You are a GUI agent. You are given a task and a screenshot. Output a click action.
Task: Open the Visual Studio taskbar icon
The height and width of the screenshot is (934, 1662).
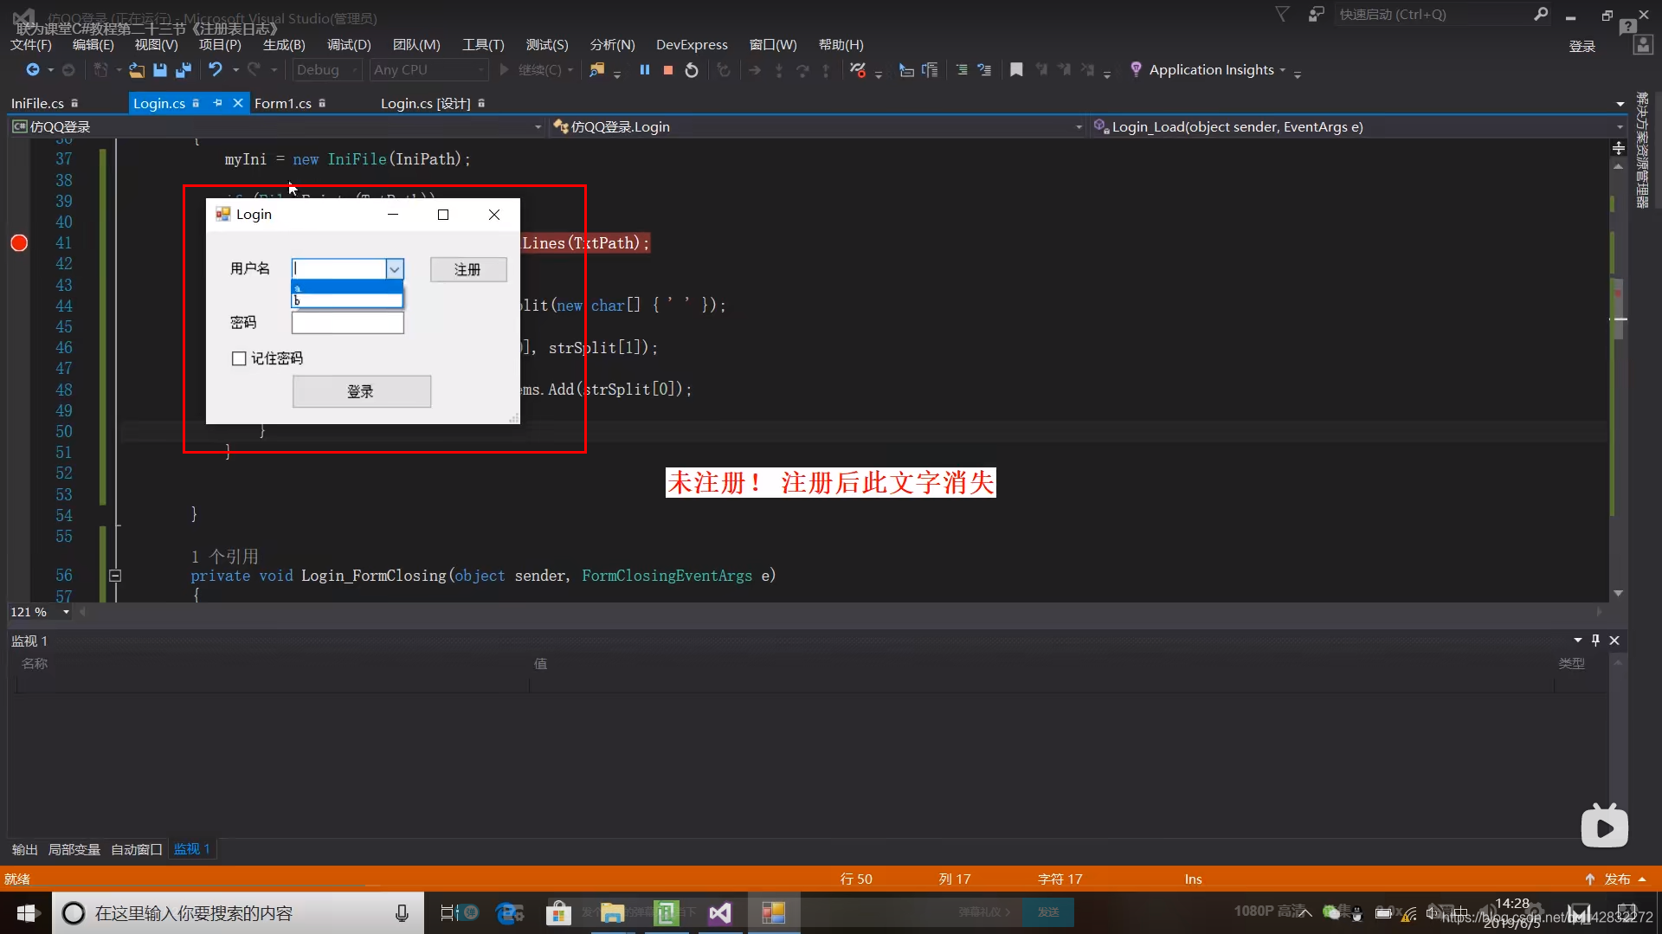click(x=720, y=913)
